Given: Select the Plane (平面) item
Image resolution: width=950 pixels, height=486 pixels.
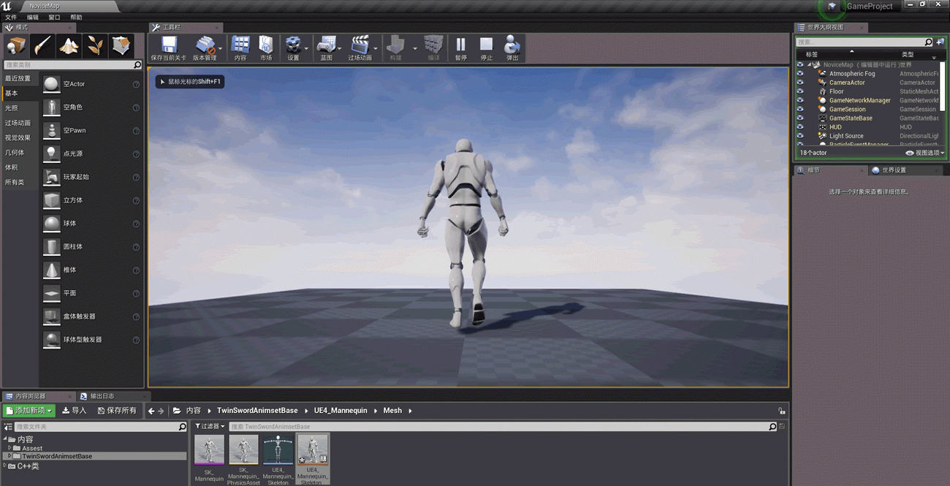Looking at the screenshot, I should [x=91, y=293].
